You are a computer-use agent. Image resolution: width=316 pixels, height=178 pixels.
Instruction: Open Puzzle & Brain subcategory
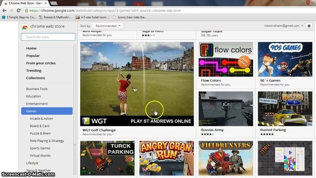(x=40, y=133)
